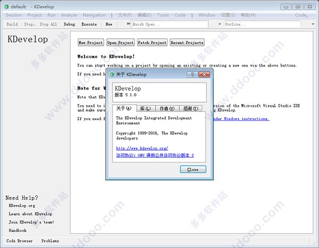This screenshot has height=248, width=319.
Task: Open the KDevelop.org help link
Action: 22,205
